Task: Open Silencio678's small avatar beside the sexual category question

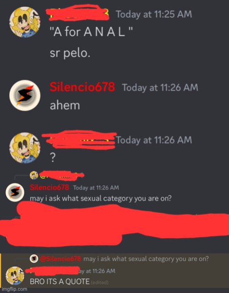Action: (x=15, y=192)
